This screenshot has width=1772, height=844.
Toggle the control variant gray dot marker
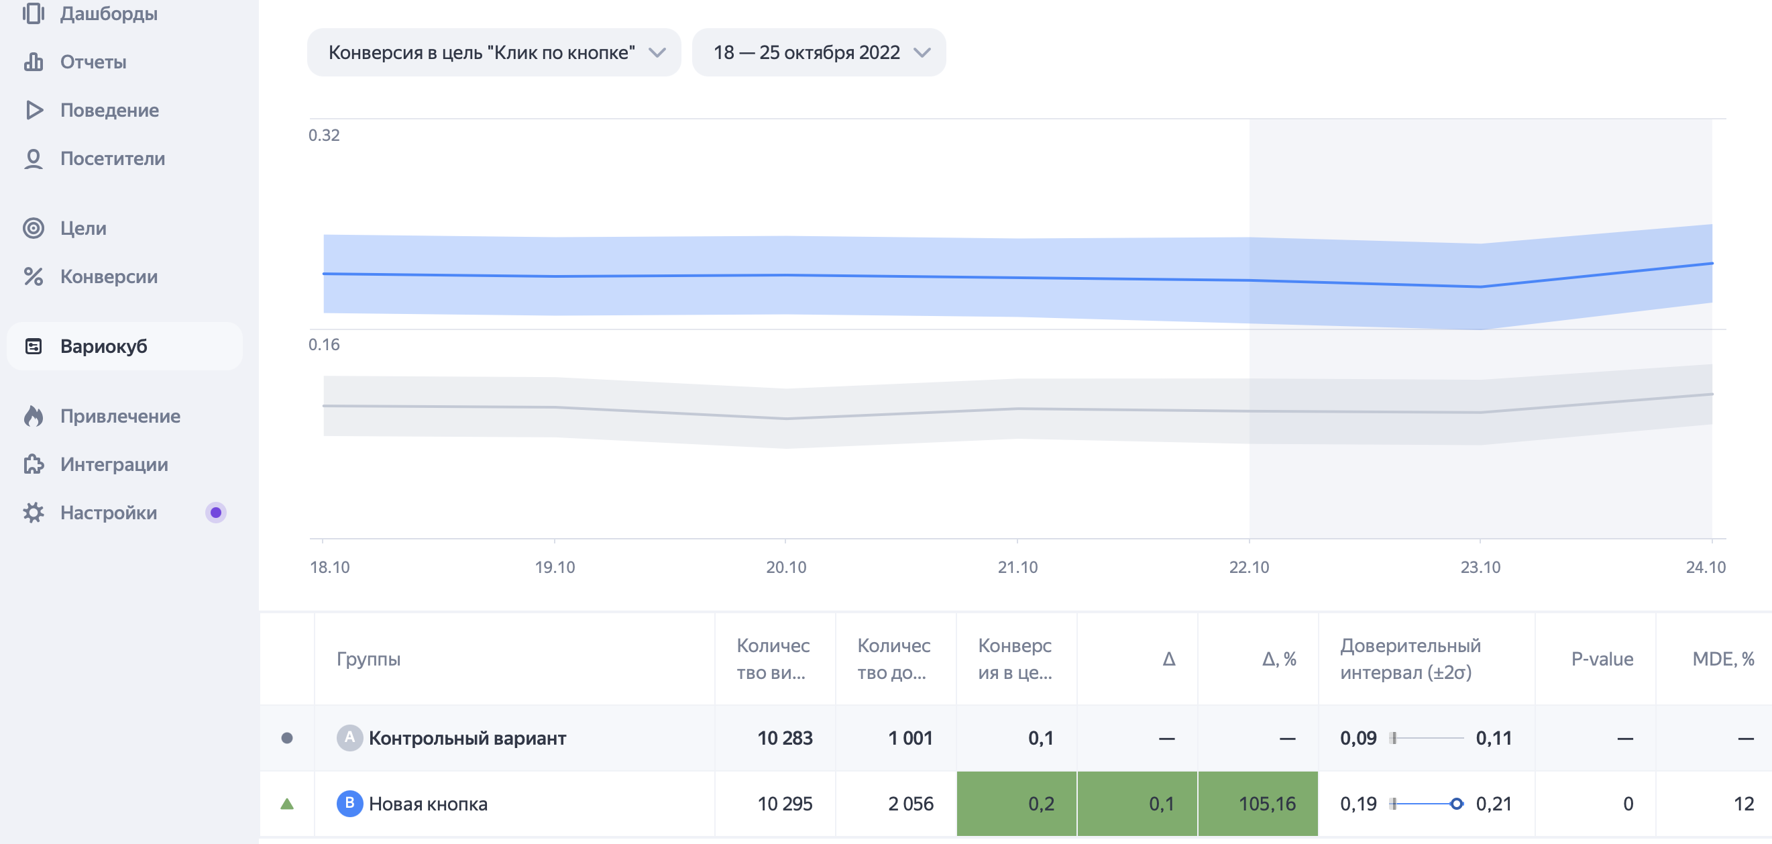click(287, 738)
